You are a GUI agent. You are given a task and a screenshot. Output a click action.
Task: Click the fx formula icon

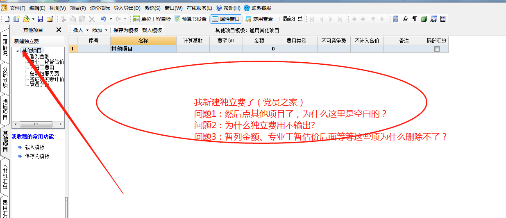click(405, 19)
